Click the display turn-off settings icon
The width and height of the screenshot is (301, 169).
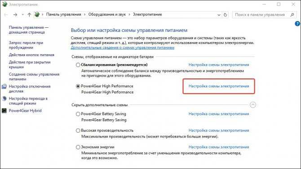(x=4, y=87)
